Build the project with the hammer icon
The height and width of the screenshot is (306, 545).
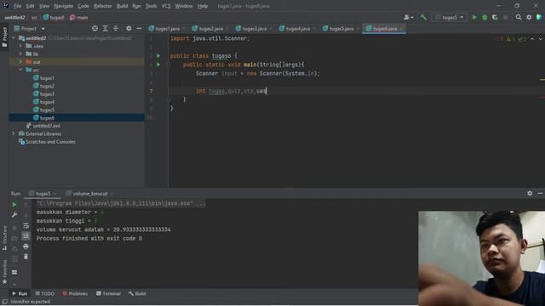[x=423, y=17]
